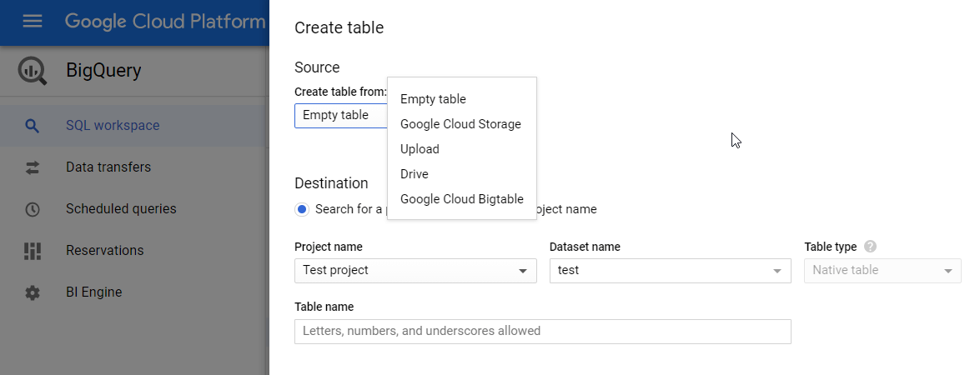
Task: Open the Create table from dropdown
Action: [x=341, y=116]
